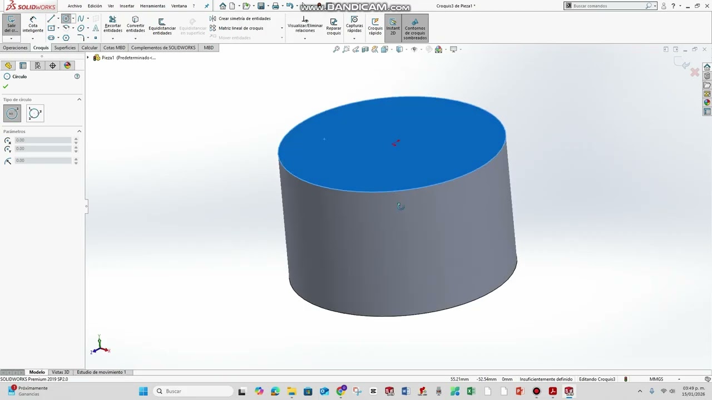Switch to the Cotas MBD tab
Viewport: 712px width, 400px height.
click(114, 48)
